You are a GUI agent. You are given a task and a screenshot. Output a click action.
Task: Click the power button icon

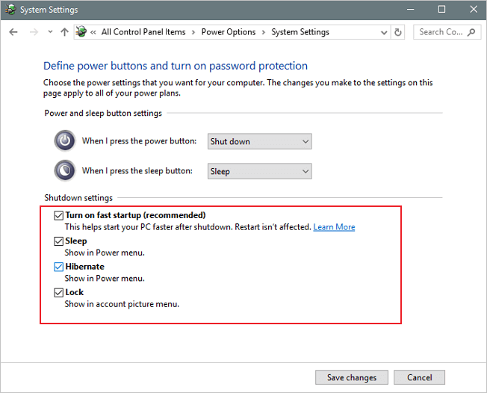65,141
